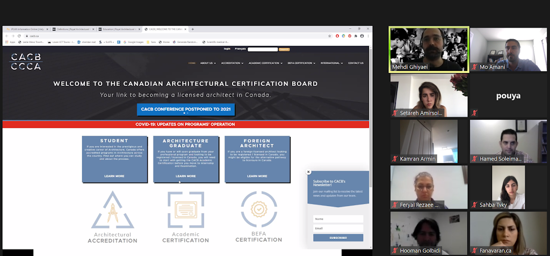Reload the cacb.ca page
This screenshot has height=256, width=550.
pyautogui.click(x=19, y=36)
